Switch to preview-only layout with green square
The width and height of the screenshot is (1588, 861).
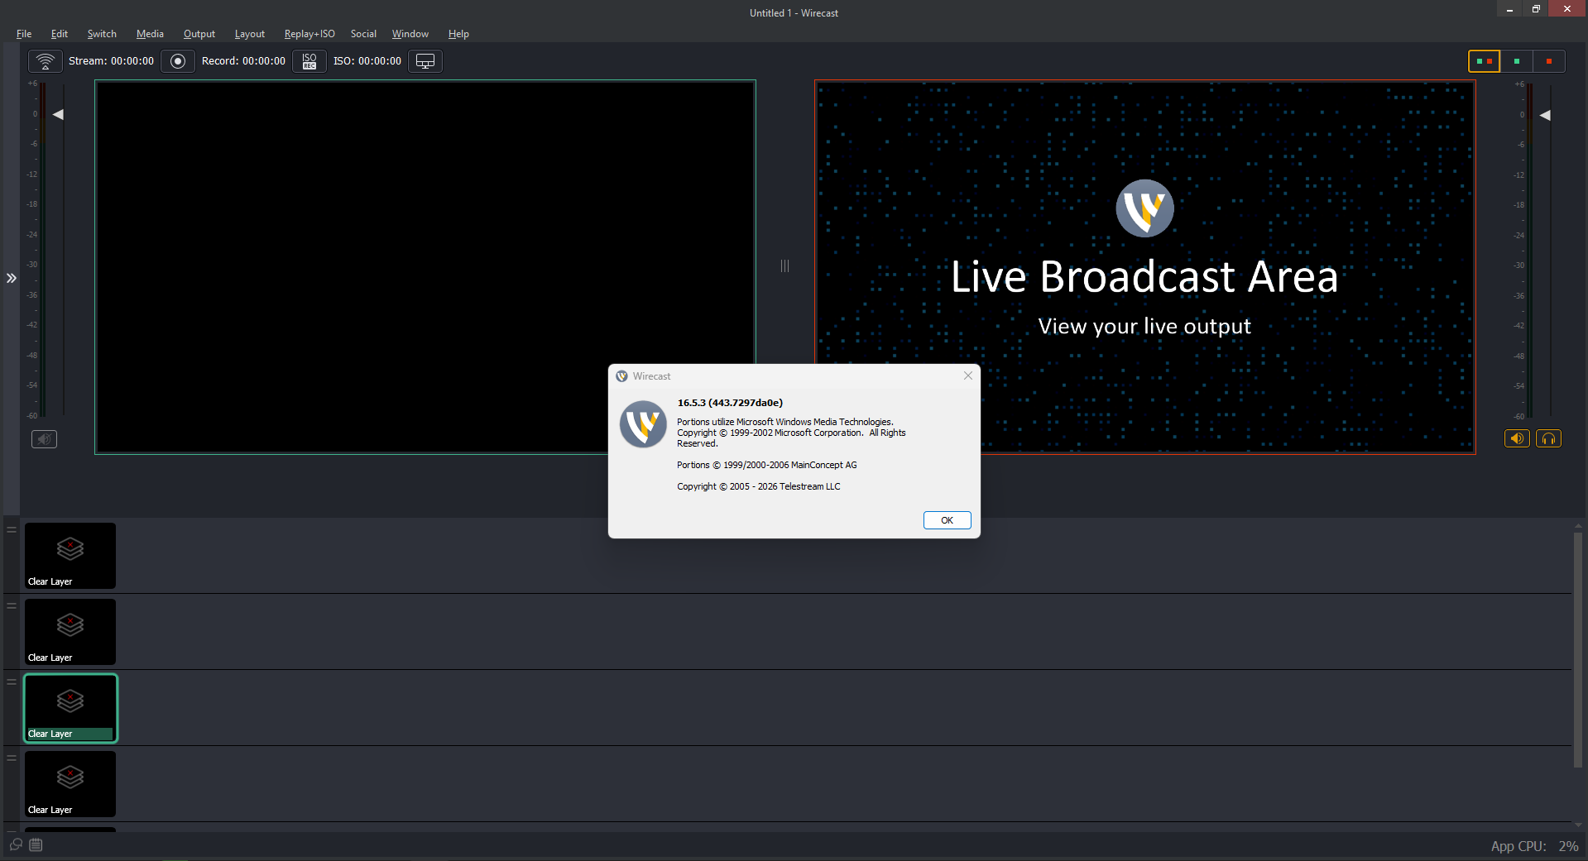tap(1516, 61)
